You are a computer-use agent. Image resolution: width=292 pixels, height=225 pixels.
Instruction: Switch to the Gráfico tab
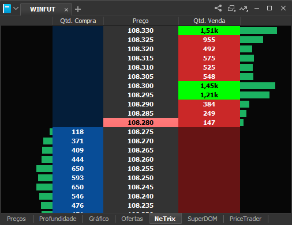[99, 219]
